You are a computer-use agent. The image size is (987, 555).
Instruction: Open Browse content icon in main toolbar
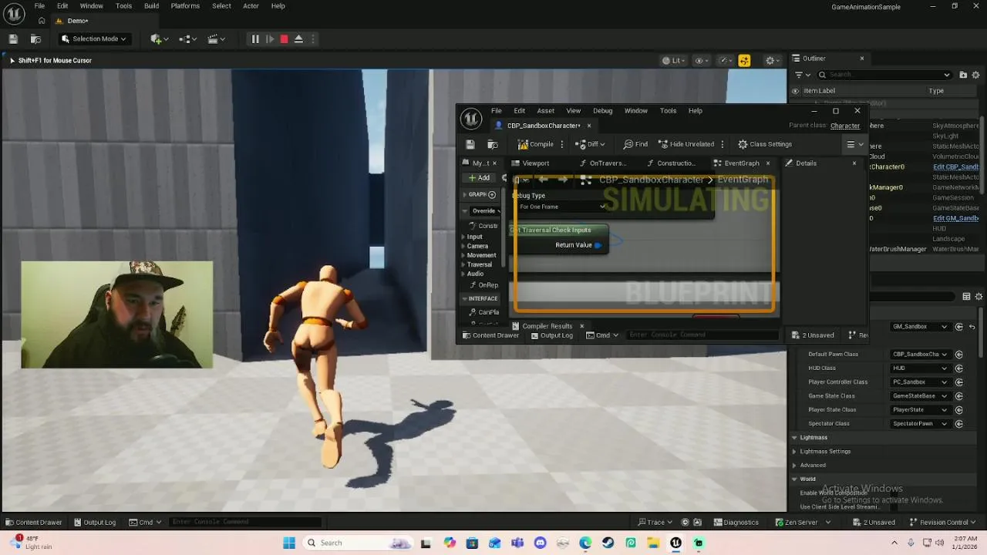point(35,39)
